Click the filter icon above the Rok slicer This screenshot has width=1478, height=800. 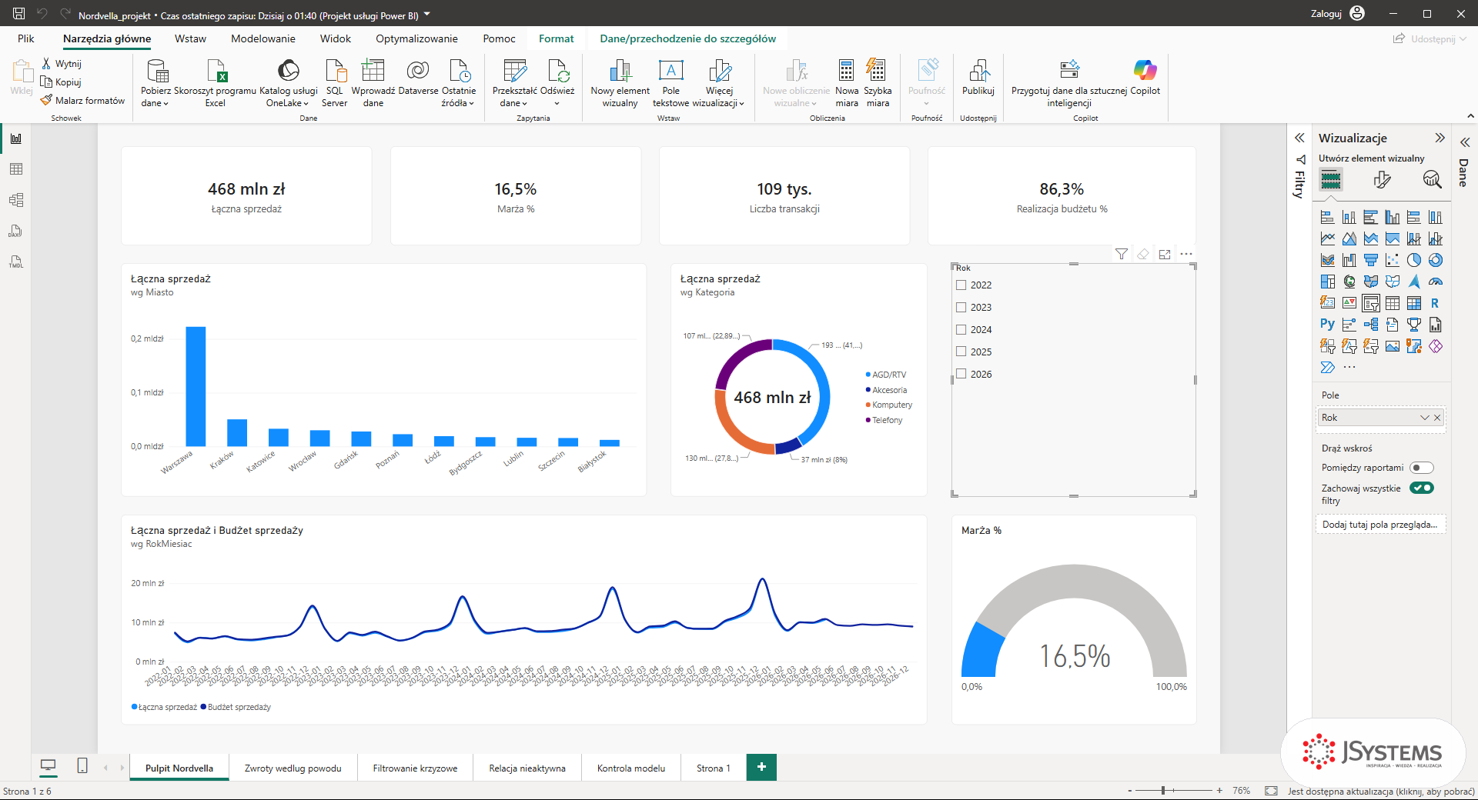(x=1122, y=254)
